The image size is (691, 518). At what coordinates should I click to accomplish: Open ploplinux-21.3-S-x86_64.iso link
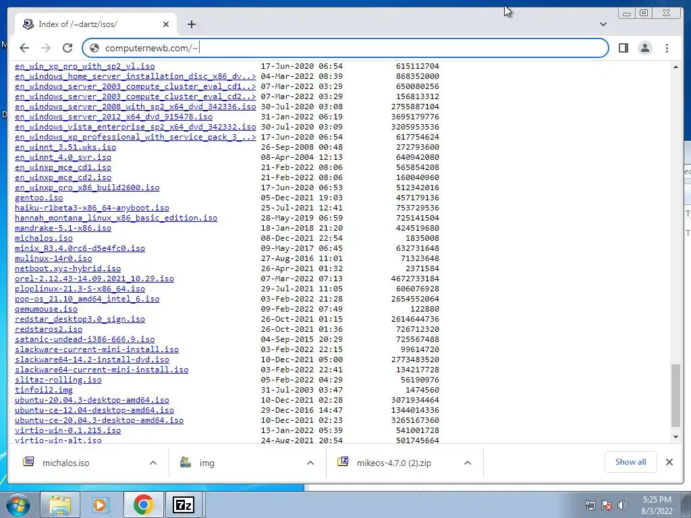coord(80,289)
